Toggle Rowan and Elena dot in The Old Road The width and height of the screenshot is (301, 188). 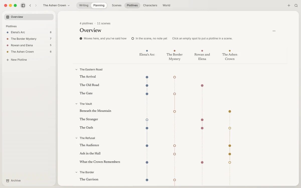[202, 85]
